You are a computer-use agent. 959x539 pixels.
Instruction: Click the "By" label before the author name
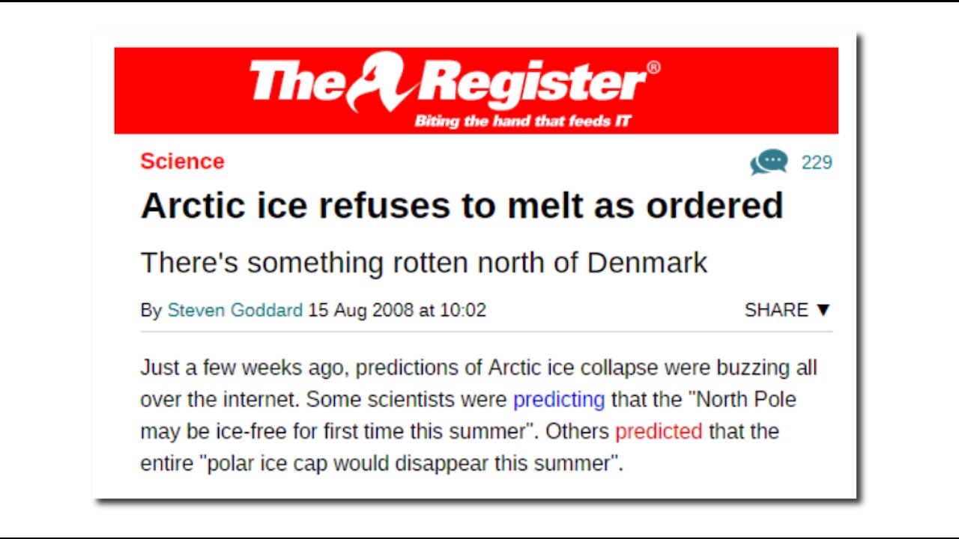[151, 311]
